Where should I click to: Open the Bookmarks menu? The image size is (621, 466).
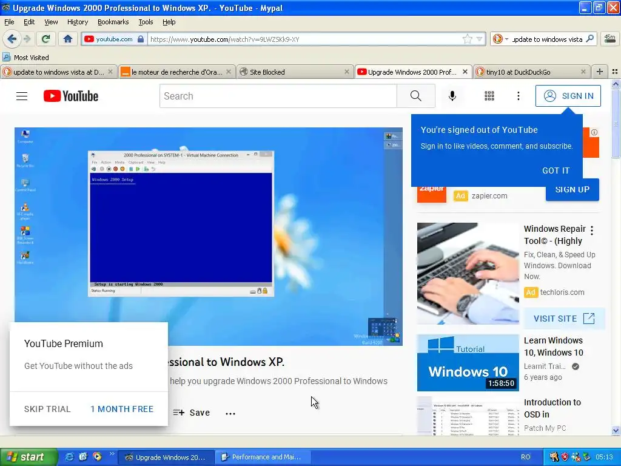tap(113, 22)
